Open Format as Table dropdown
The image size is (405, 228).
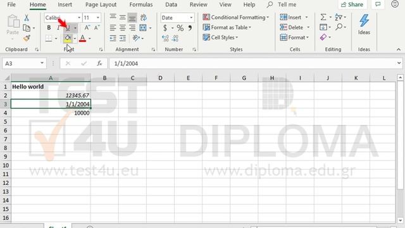227,27
